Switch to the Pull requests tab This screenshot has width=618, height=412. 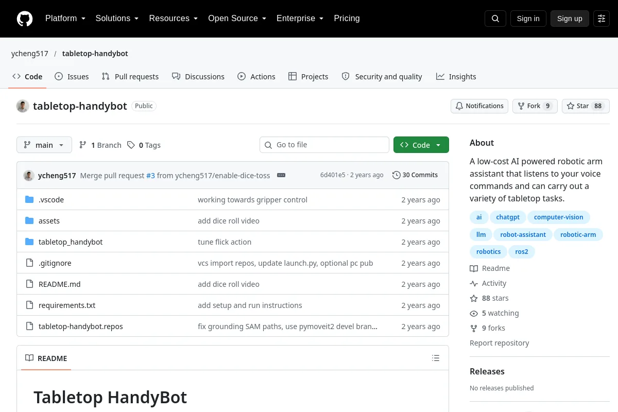click(x=130, y=77)
